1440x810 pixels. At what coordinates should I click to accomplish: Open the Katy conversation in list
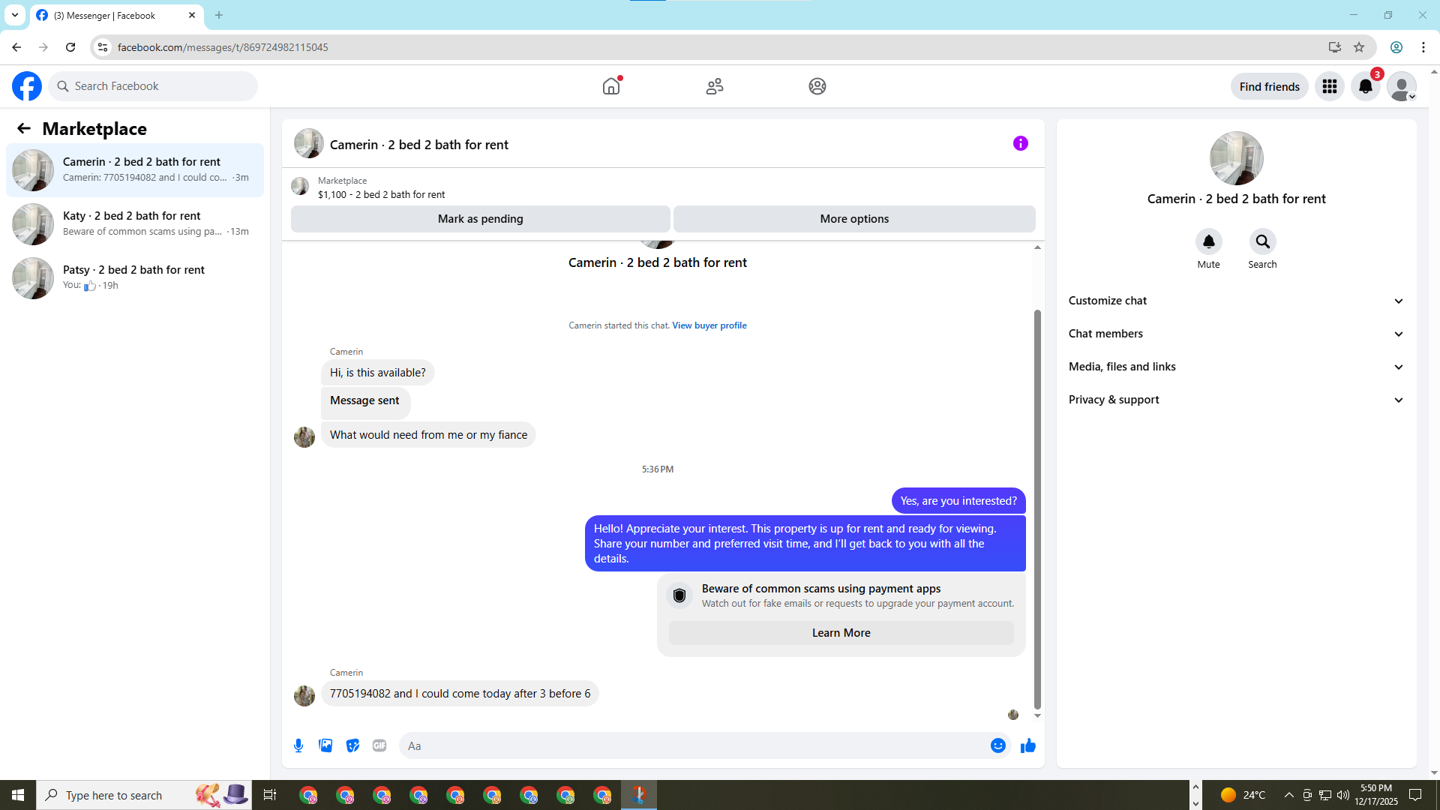point(135,223)
